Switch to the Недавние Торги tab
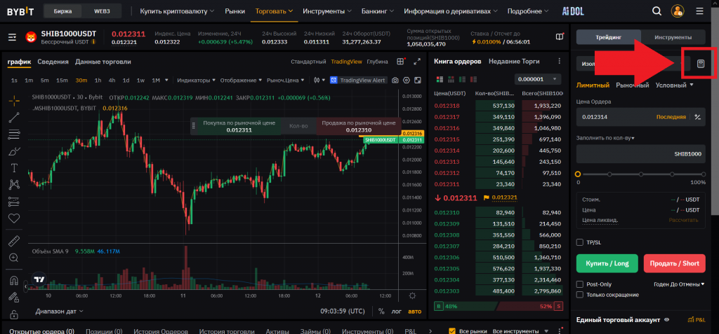The height and width of the screenshot is (334, 719). coord(514,62)
